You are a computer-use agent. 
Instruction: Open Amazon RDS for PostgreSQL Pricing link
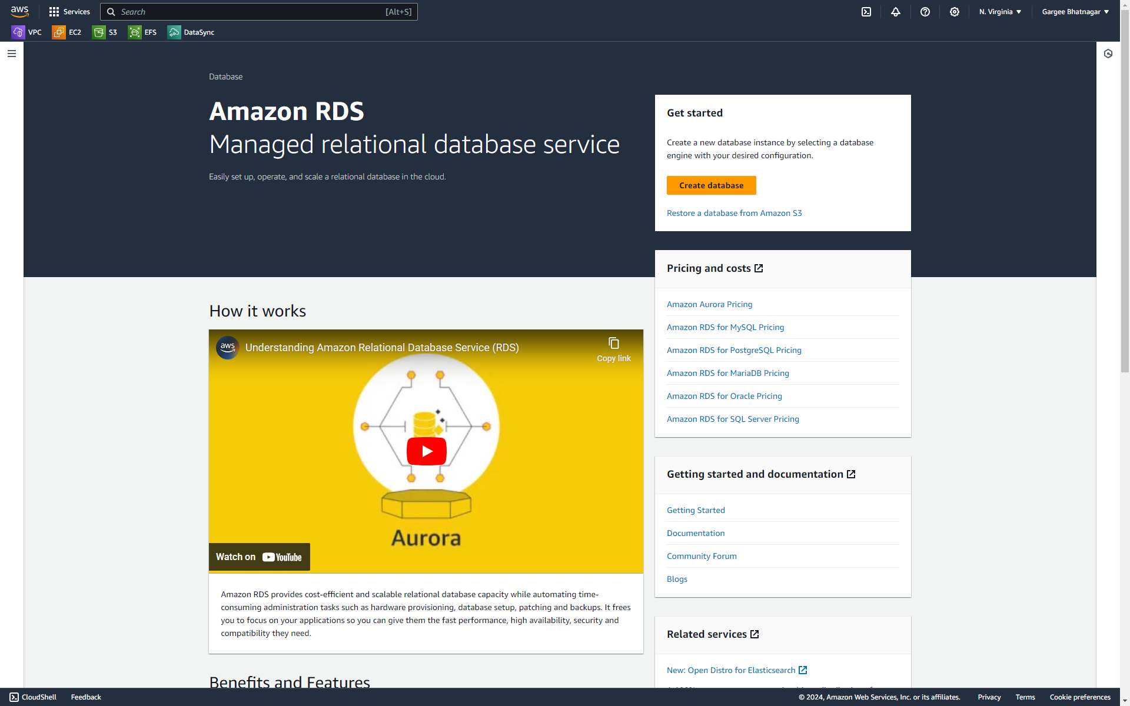pyautogui.click(x=734, y=350)
